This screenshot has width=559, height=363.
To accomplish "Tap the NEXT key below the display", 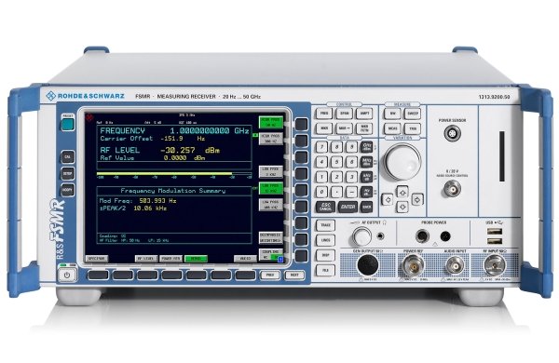I will click(294, 275).
